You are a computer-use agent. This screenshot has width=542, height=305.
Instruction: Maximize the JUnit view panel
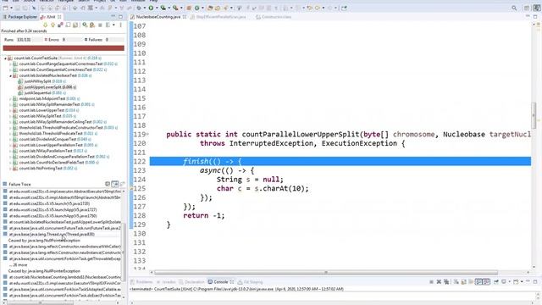coord(120,17)
